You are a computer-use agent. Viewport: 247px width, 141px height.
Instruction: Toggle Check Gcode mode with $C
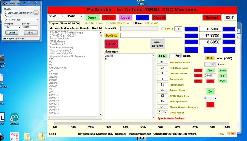point(163,107)
